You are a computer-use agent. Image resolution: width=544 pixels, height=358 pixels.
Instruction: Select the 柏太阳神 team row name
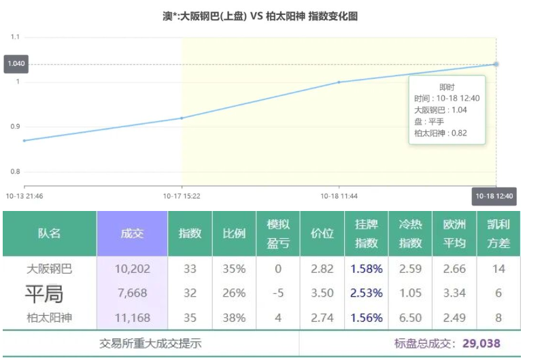(49, 317)
